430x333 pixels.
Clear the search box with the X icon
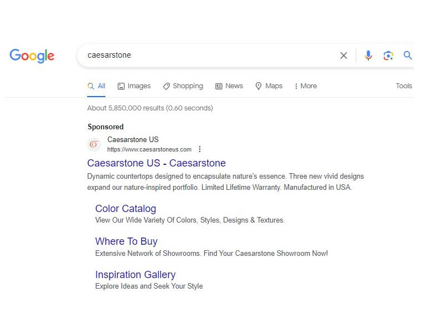click(x=343, y=56)
